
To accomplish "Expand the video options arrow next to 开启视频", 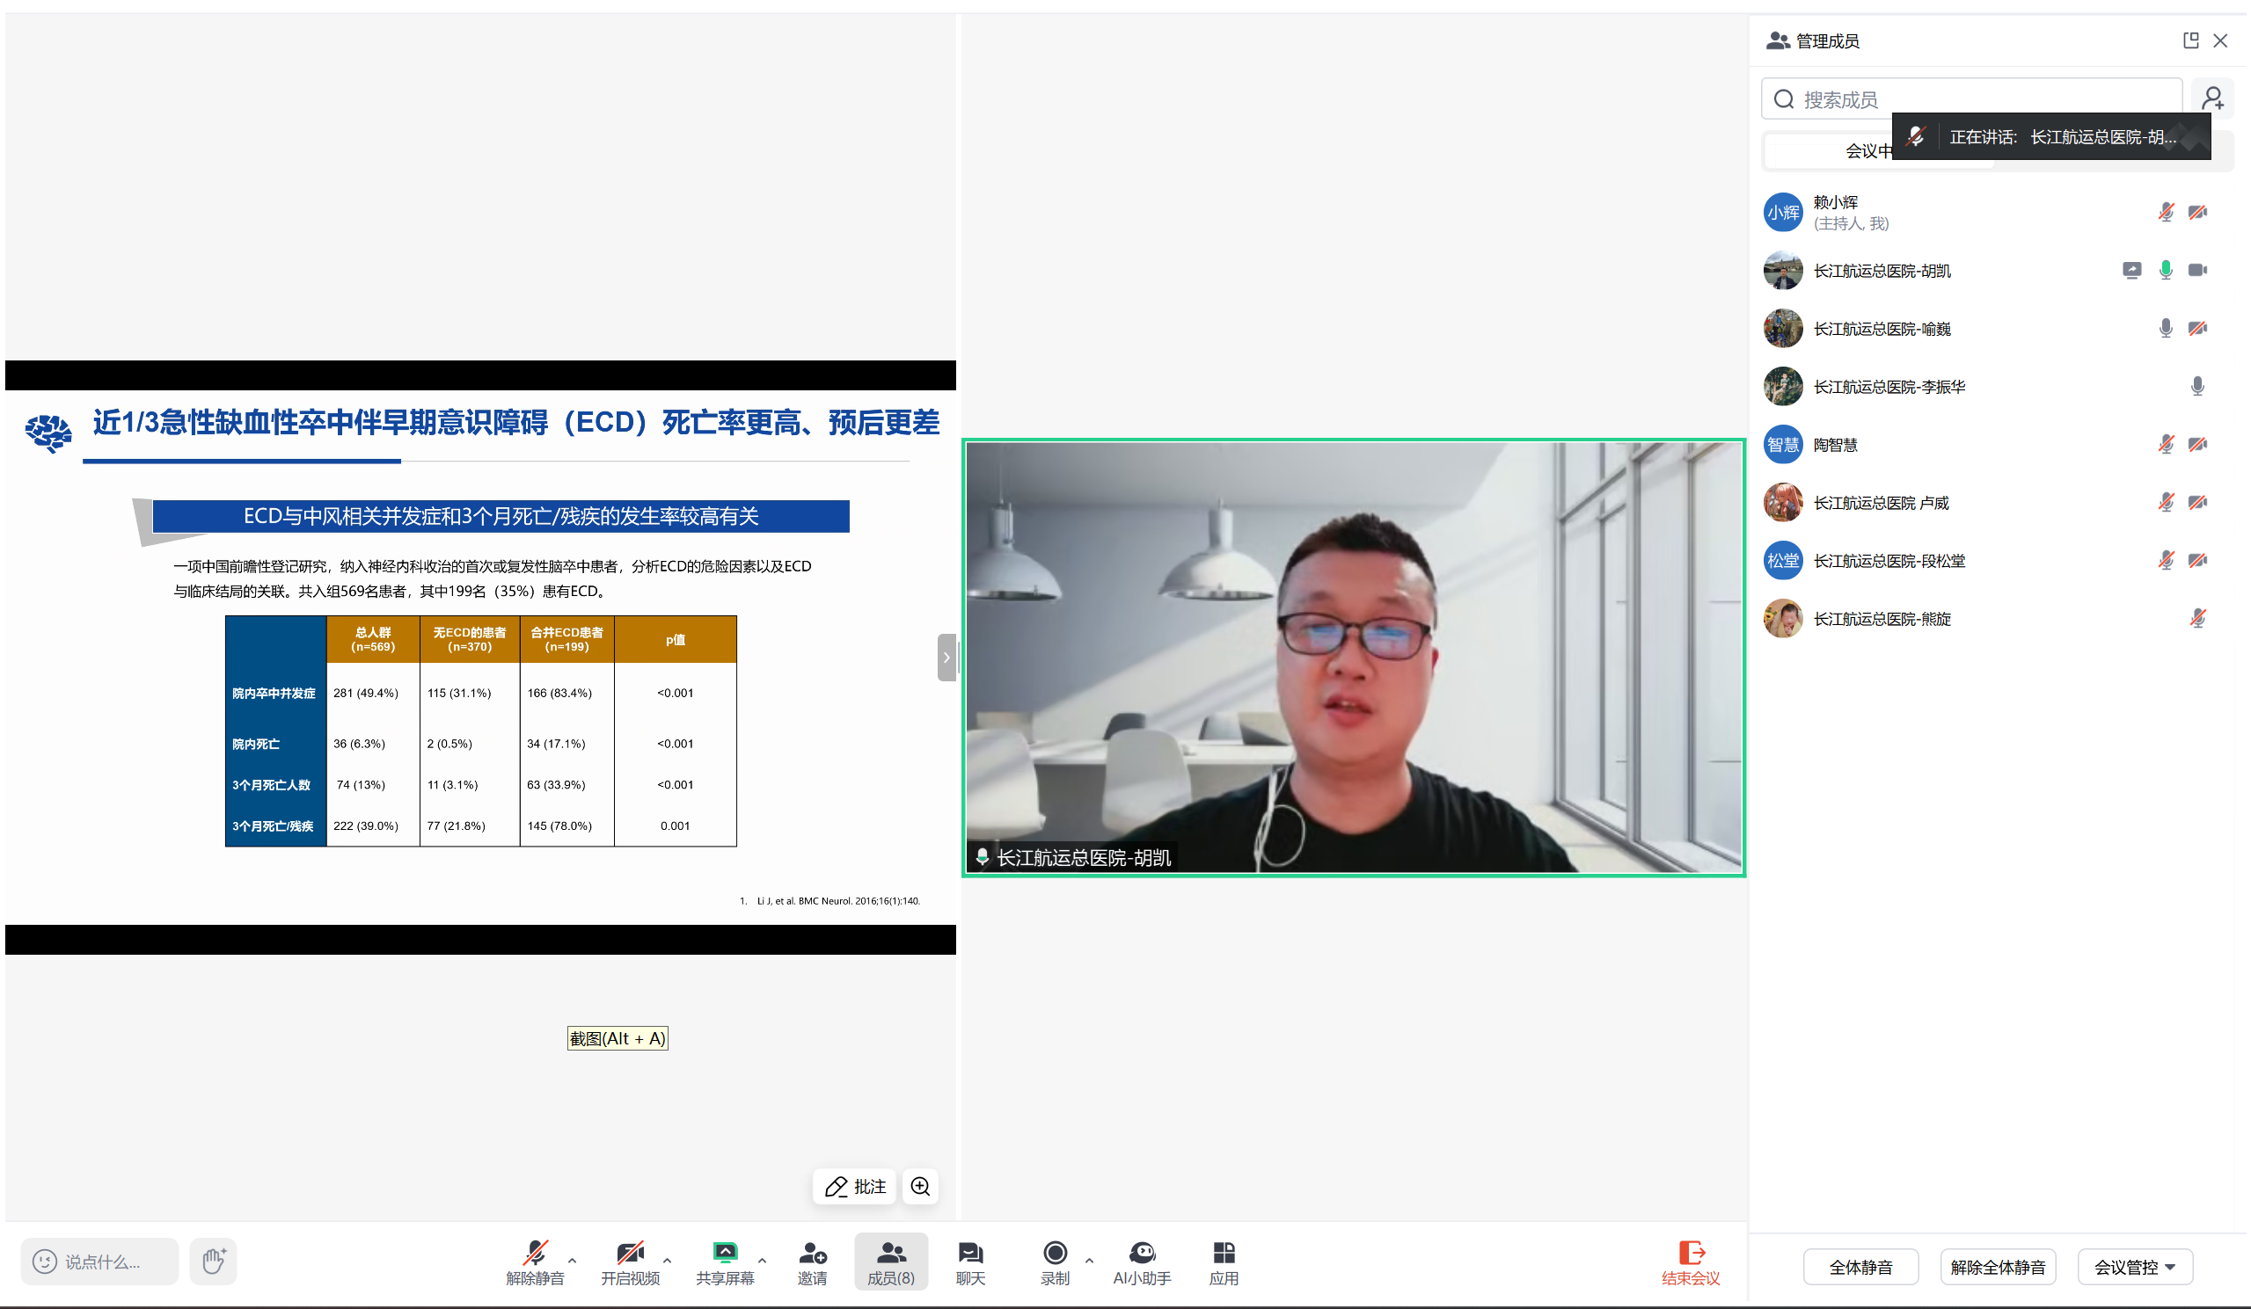I will coord(668,1260).
